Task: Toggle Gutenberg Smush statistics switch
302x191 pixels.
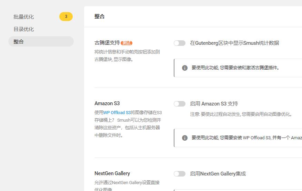Action: point(180,43)
